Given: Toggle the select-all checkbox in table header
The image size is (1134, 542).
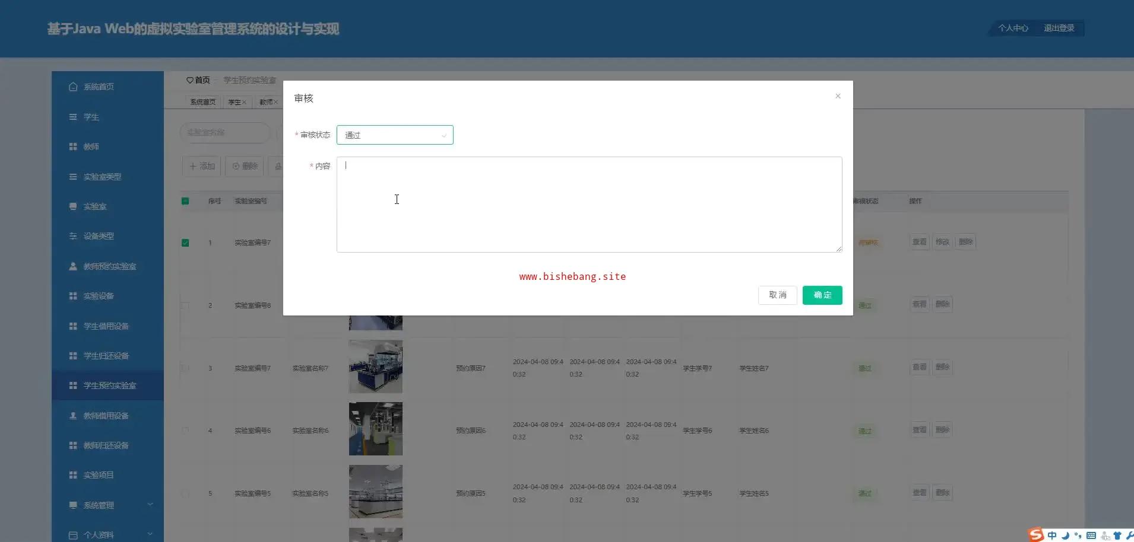Looking at the screenshot, I should (185, 201).
